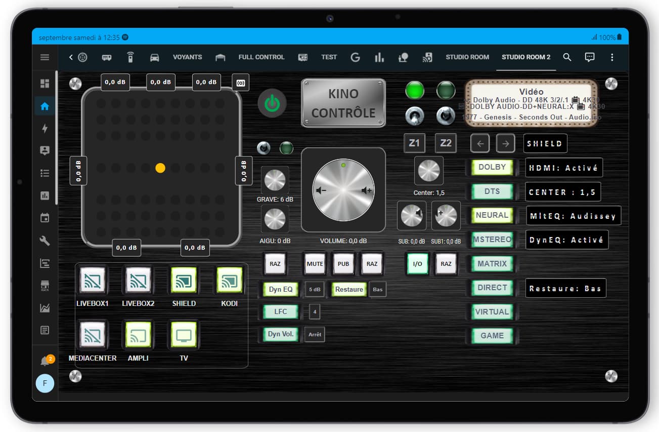Toggle the LFC switch

[281, 311]
